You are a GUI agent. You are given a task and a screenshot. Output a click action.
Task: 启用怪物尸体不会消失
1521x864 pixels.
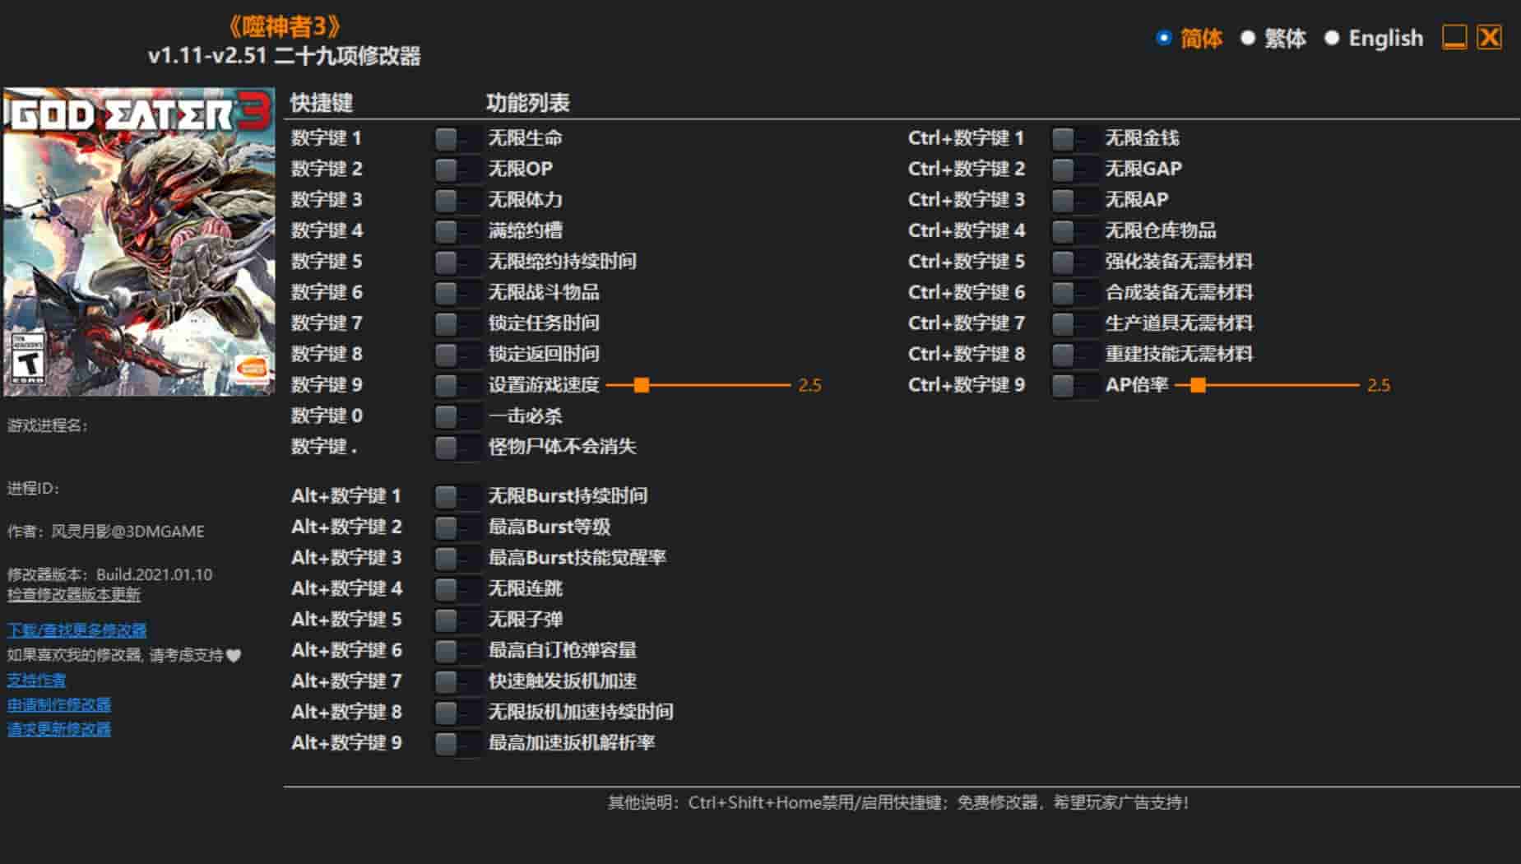point(457,447)
